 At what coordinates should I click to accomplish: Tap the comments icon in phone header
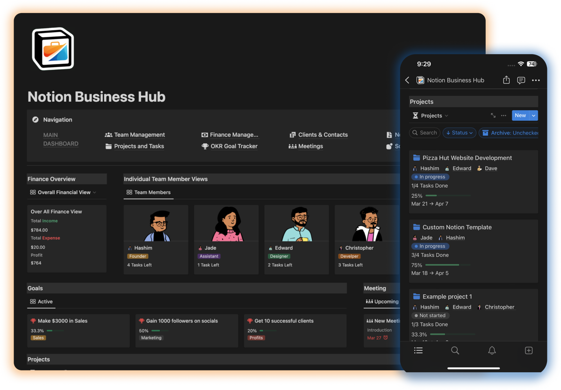[521, 80]
